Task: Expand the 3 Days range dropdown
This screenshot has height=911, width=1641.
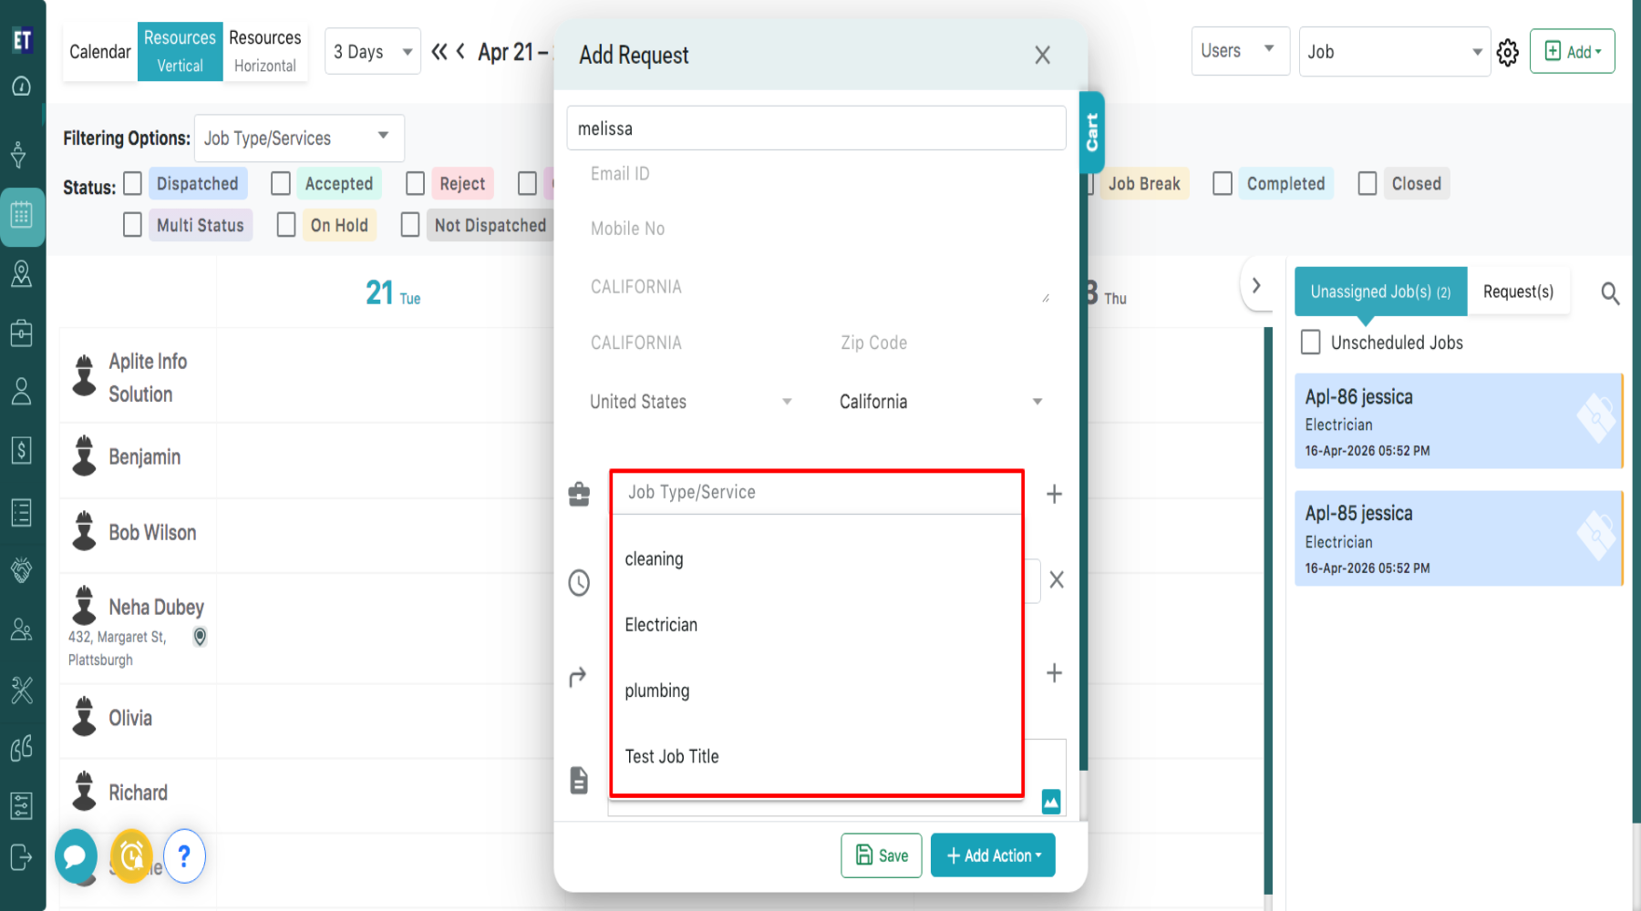Action: tap(373, 52)
